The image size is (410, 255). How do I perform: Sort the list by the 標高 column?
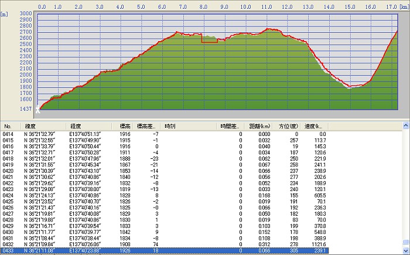point(125,126)
